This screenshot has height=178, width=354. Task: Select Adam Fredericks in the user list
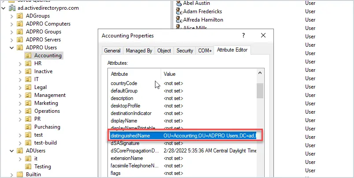coord(203,11)
